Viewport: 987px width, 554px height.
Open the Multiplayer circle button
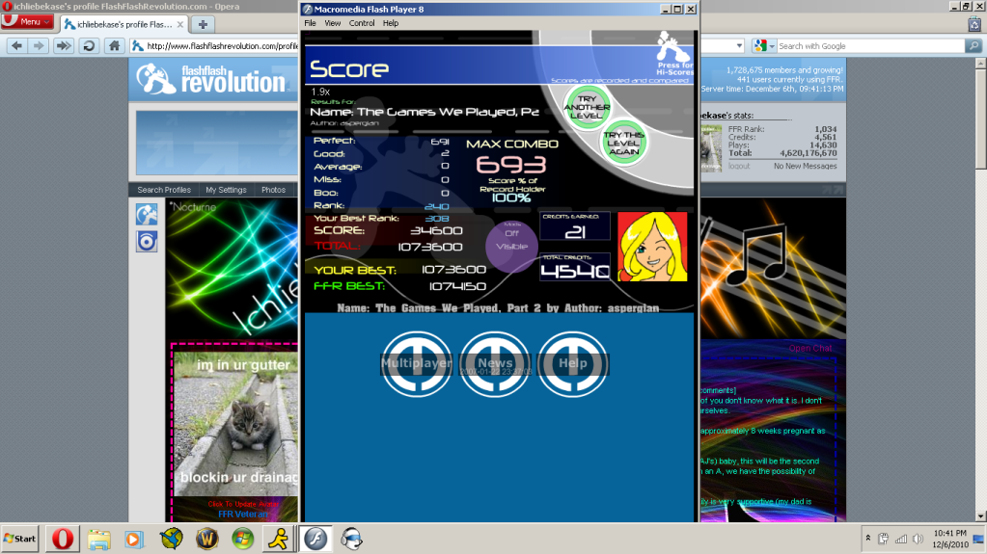point(416,363)
